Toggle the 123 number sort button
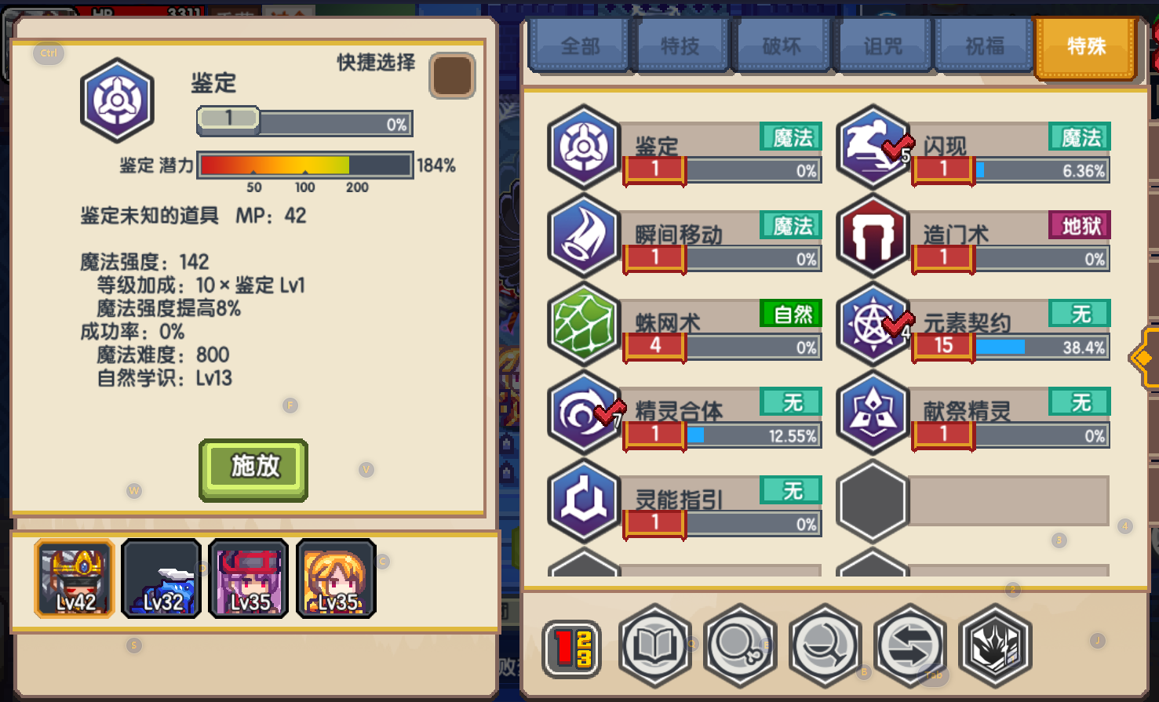 pos(571,649)
